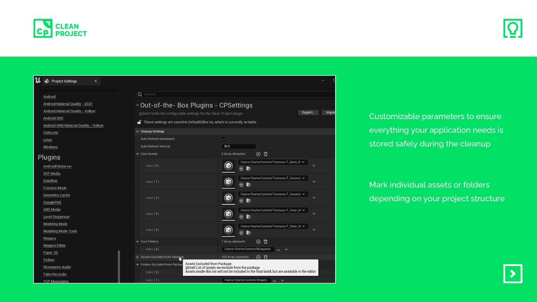Image resolution: width=537 pixels, height=302 pixels.
Task: Open asset dropdown for T_Bush_N texture
Action: pos(273,162)
